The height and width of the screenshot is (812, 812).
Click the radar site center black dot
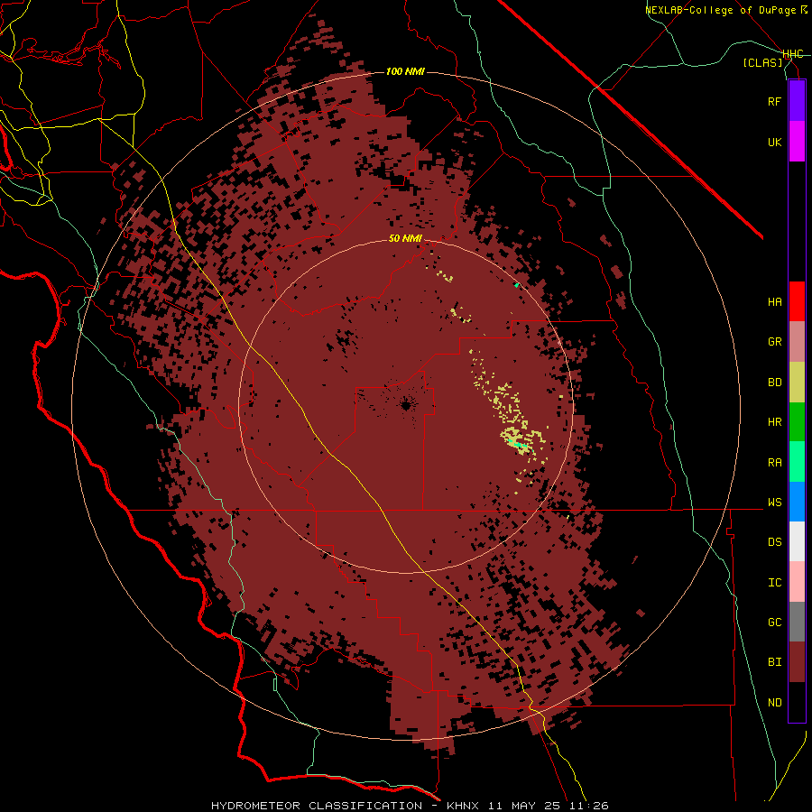click(x=406, y=405)
